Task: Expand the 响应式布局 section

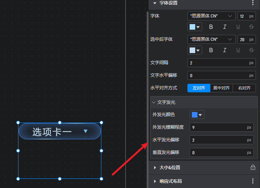Action: click(x=155, y=181)
